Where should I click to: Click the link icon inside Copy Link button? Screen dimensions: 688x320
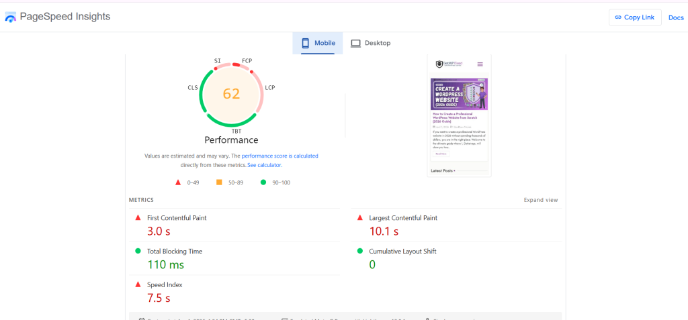(x=618, y=17)
